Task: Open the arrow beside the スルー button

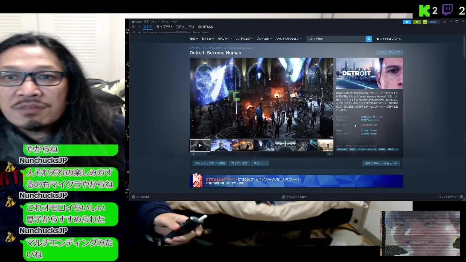Action: click(x=267, y=163)
